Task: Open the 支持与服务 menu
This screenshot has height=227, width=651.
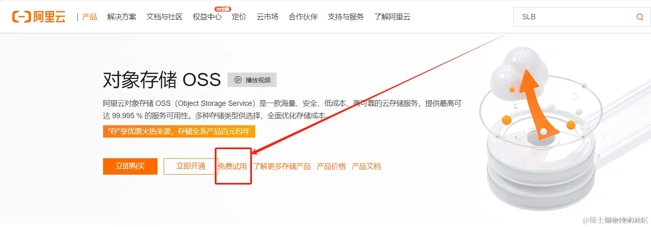Action: pyautogui.click(x=346, y=17)
